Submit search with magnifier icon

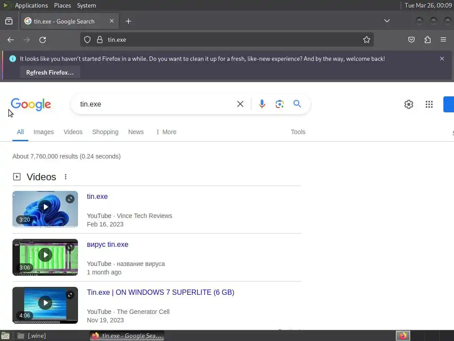(297, 104)
